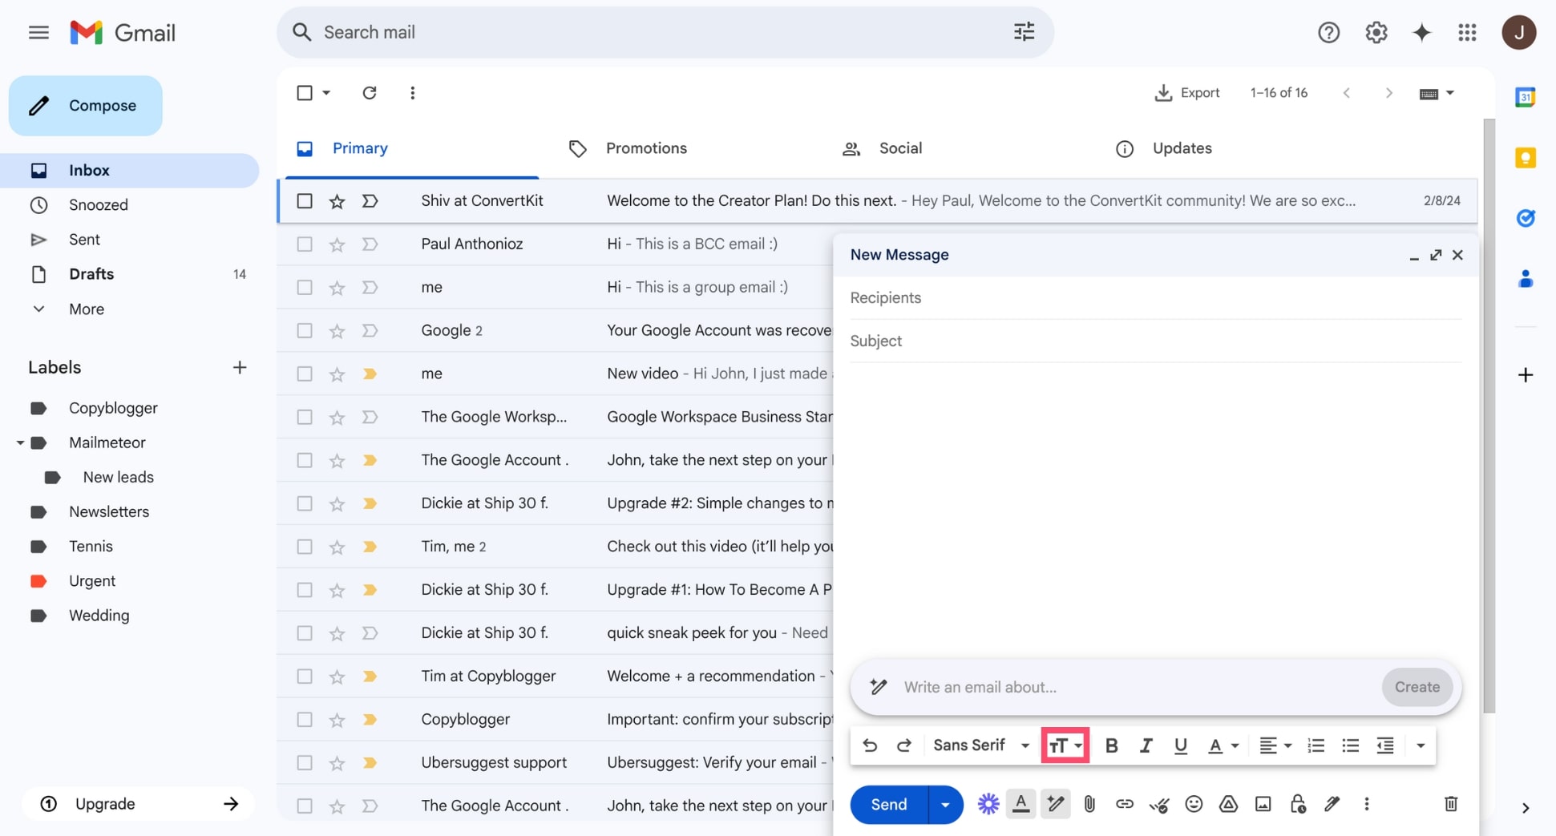The image size is (1556, 836).
Task: Insert a photo into the email
Action: tap(1263, 804)
